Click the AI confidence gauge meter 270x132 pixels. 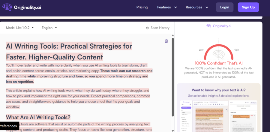(219, 52)
